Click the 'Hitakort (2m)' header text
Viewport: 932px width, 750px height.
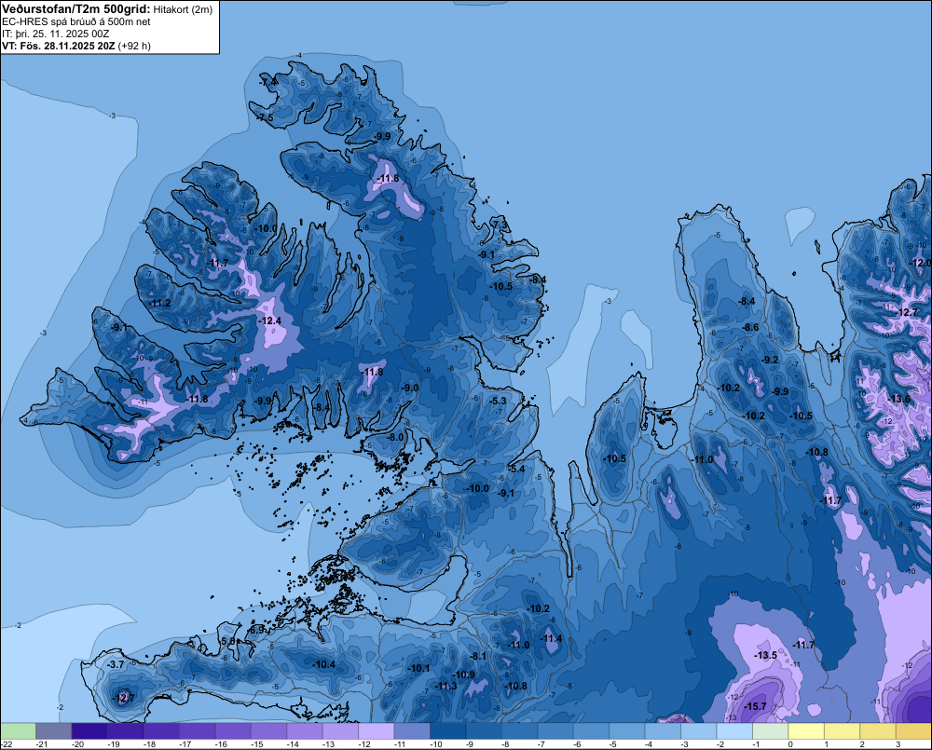click(183, 9)
